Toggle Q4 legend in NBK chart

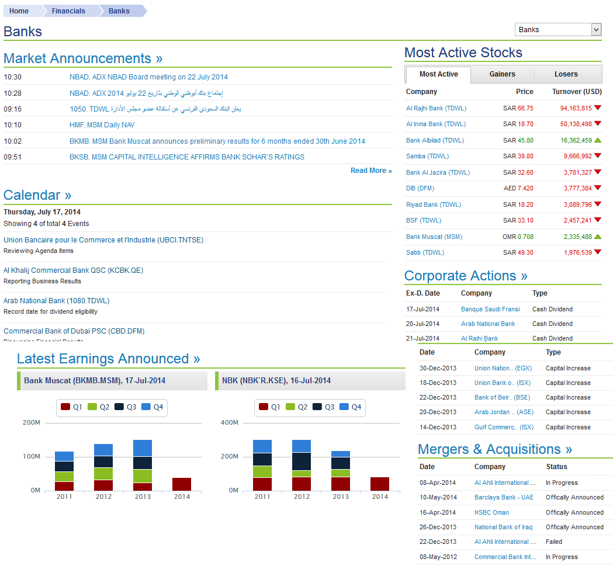pyautogui.click(x=350, y=407)
